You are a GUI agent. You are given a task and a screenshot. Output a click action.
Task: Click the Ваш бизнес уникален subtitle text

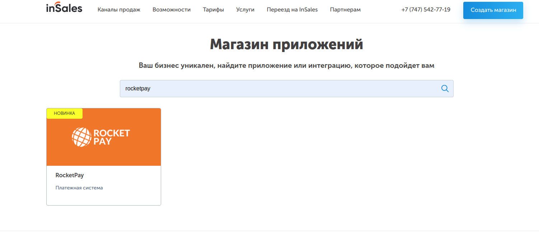click(287, 66)
